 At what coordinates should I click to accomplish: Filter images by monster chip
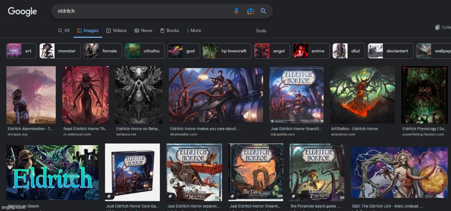[x=60, y=51]
